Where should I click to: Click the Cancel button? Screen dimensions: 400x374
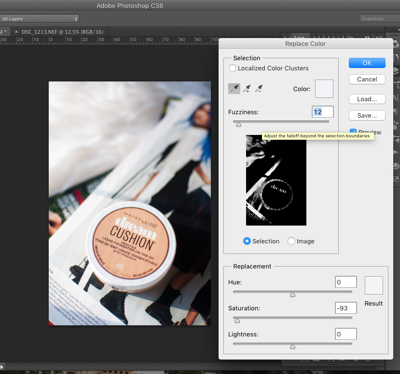(367, 79)
